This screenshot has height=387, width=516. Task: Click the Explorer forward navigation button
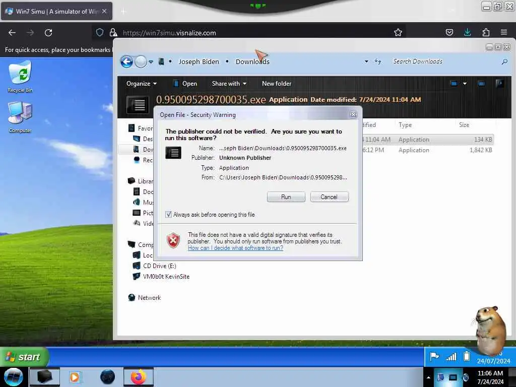(x=141, y=61)
